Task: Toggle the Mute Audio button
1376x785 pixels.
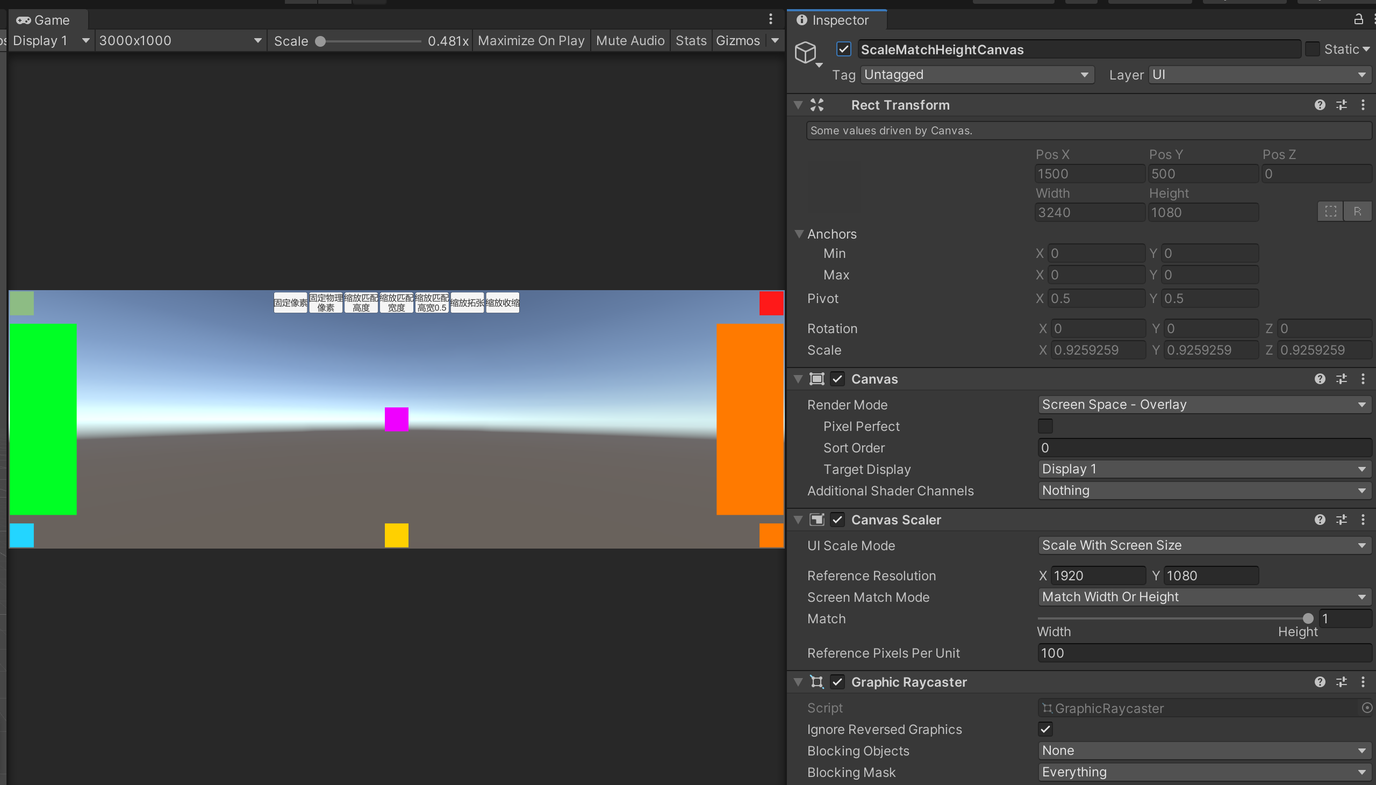Action: click(x=630, y=40)
